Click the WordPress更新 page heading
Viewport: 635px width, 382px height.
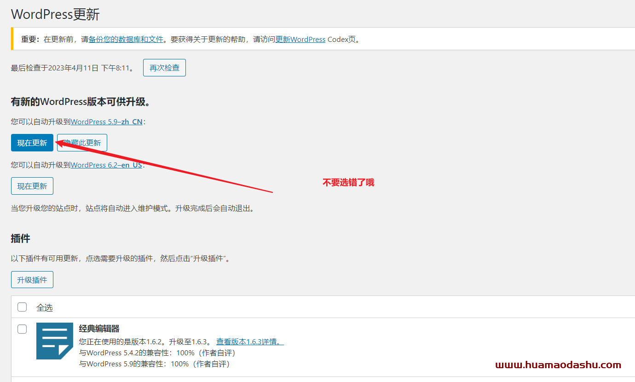click(x=55, y=14)
